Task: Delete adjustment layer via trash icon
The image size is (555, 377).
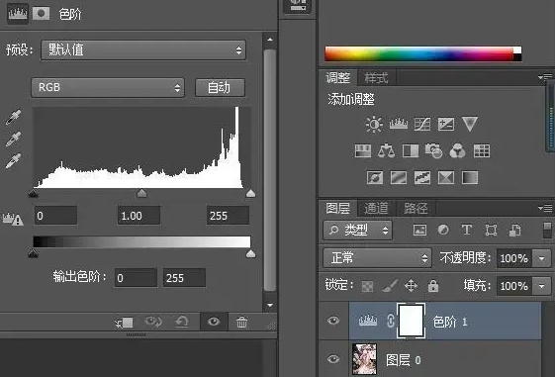Action: 242,323
